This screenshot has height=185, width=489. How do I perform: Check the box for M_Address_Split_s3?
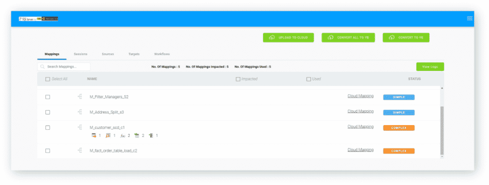tap(48, 112)
